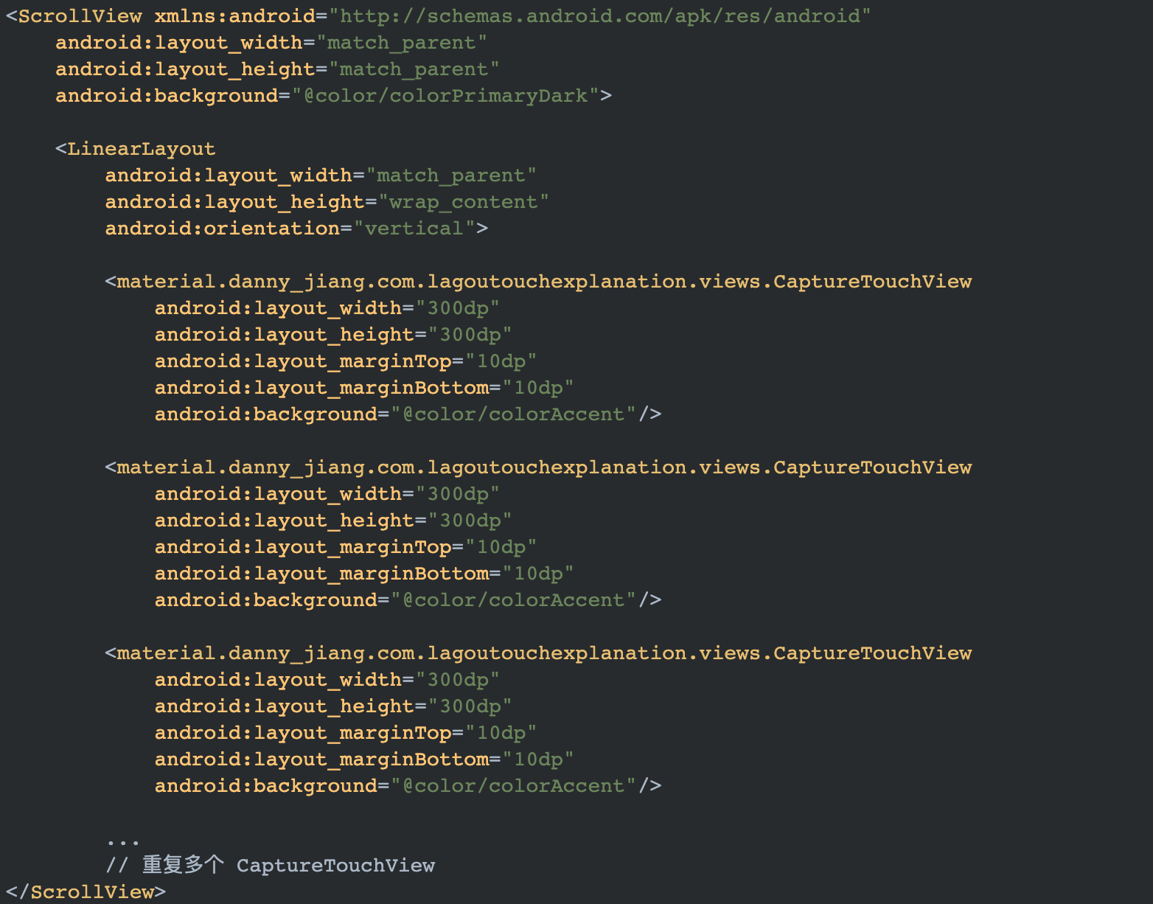
Task: Select colorAccent value in first CaptureTouchView background
Action: 513,414
